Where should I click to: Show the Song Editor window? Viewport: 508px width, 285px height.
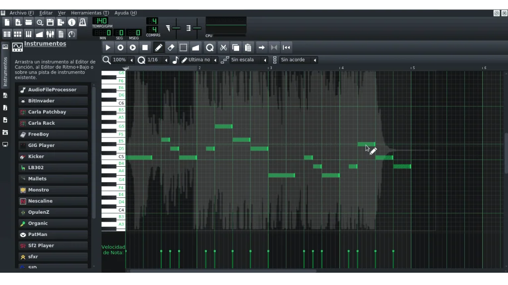(7, 34)
